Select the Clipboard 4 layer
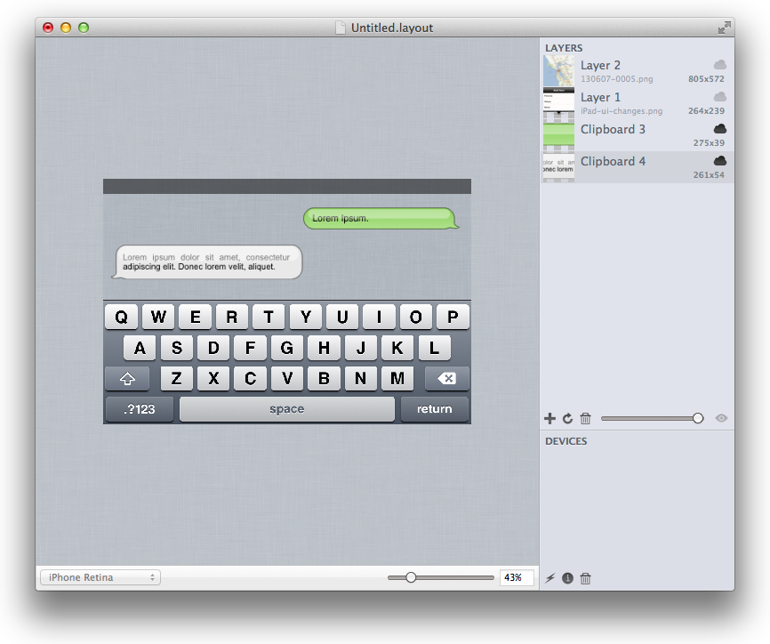This screenshot has width=770, height=644. click(x=638, y=167)
